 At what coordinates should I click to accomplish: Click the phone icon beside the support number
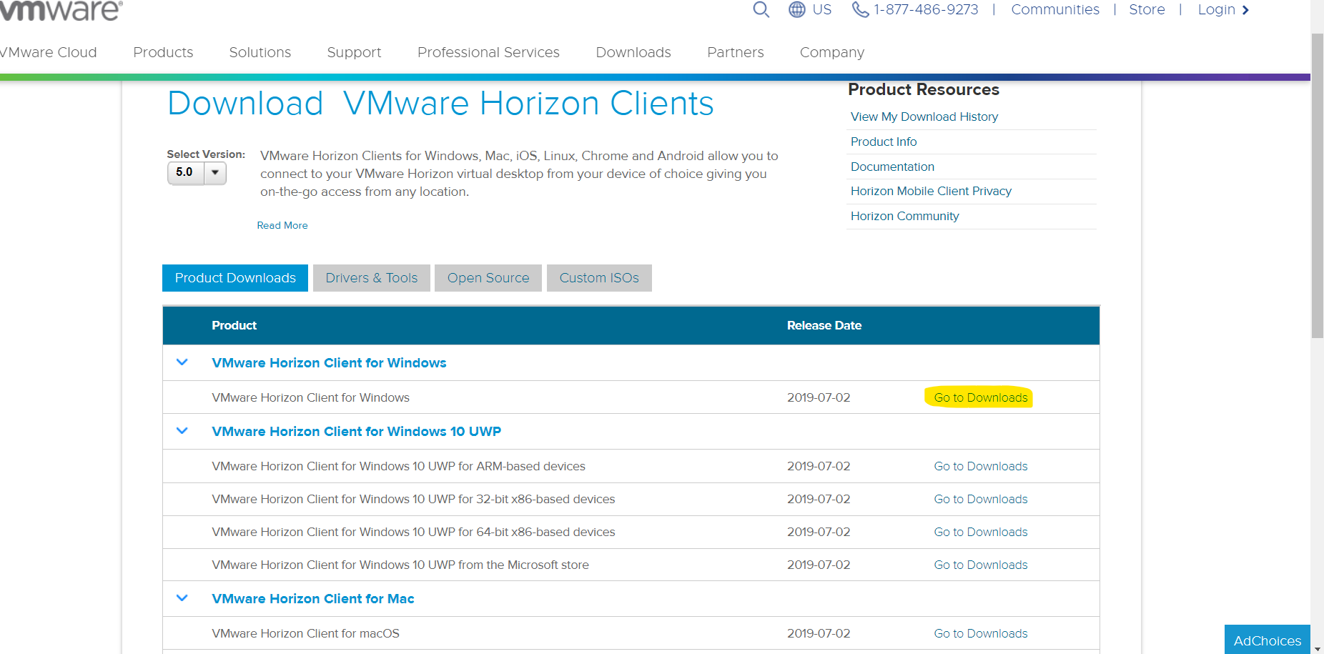pos(860,9)
